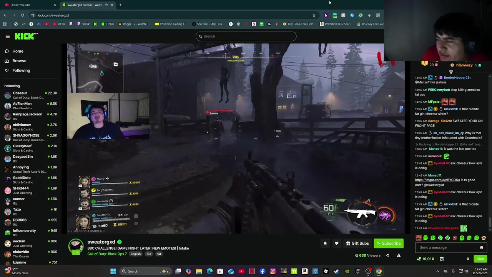Open Pokémon Trading C... bookmark
492x277 pixels.
tap(171, 24)
